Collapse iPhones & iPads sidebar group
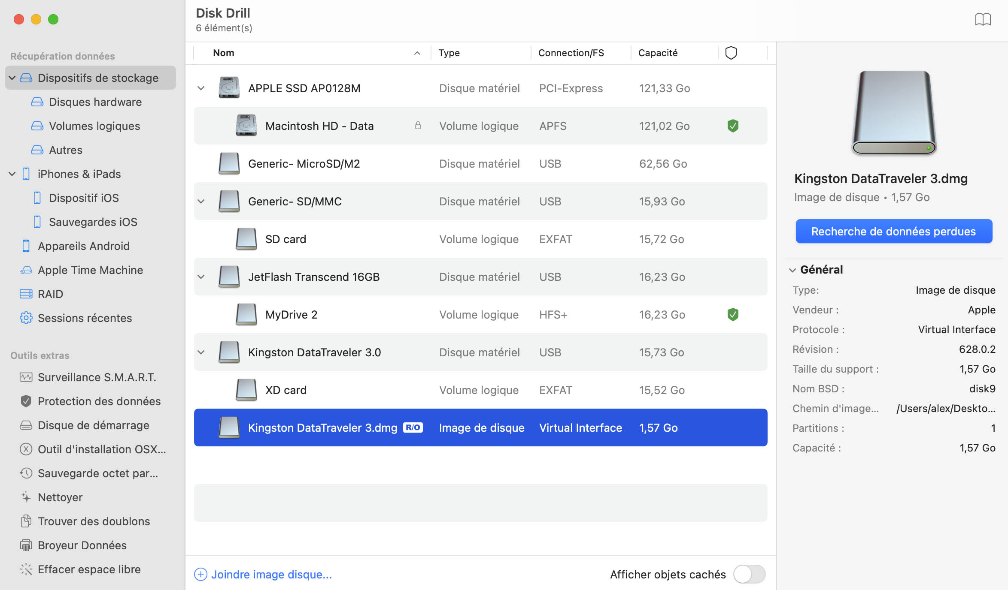 pos(12,174)
